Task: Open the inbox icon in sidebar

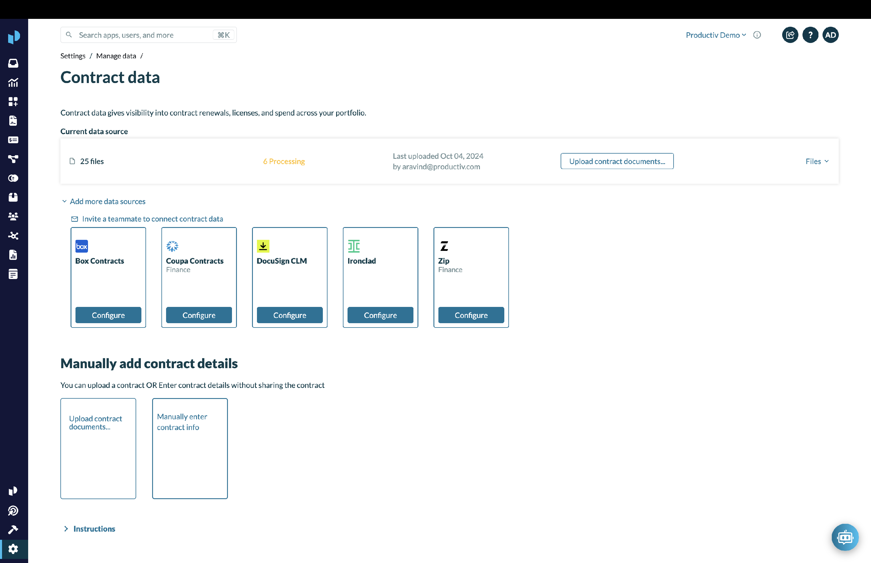Action: (13, 63)
